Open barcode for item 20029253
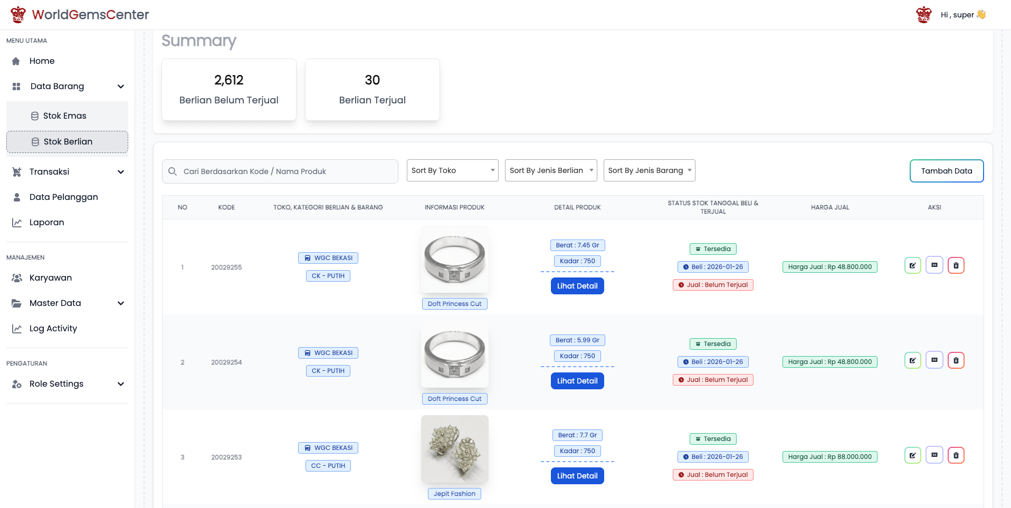This screenshot has height=508, width=1011. [934, 455]
